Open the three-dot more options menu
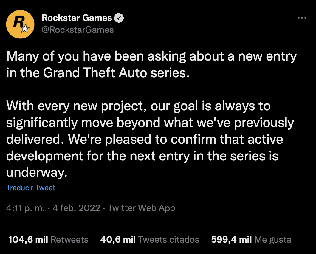The image size is (316, 254). [302, 18]
